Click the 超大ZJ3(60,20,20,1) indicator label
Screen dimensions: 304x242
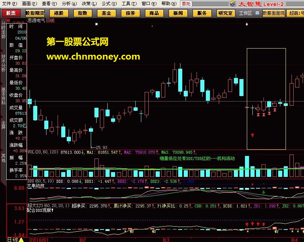click(48, 206)
